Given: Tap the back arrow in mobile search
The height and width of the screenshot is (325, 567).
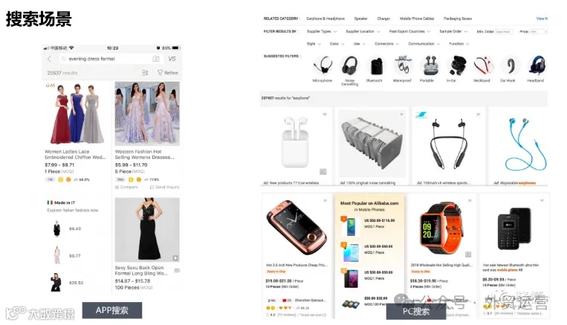Looking at the screenshot, I should (50, 59).
